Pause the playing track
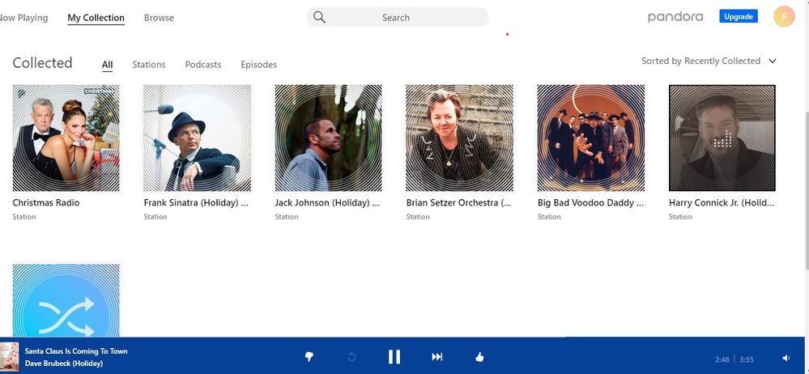This screenshot has height=374, width=809. pos(394,356)
